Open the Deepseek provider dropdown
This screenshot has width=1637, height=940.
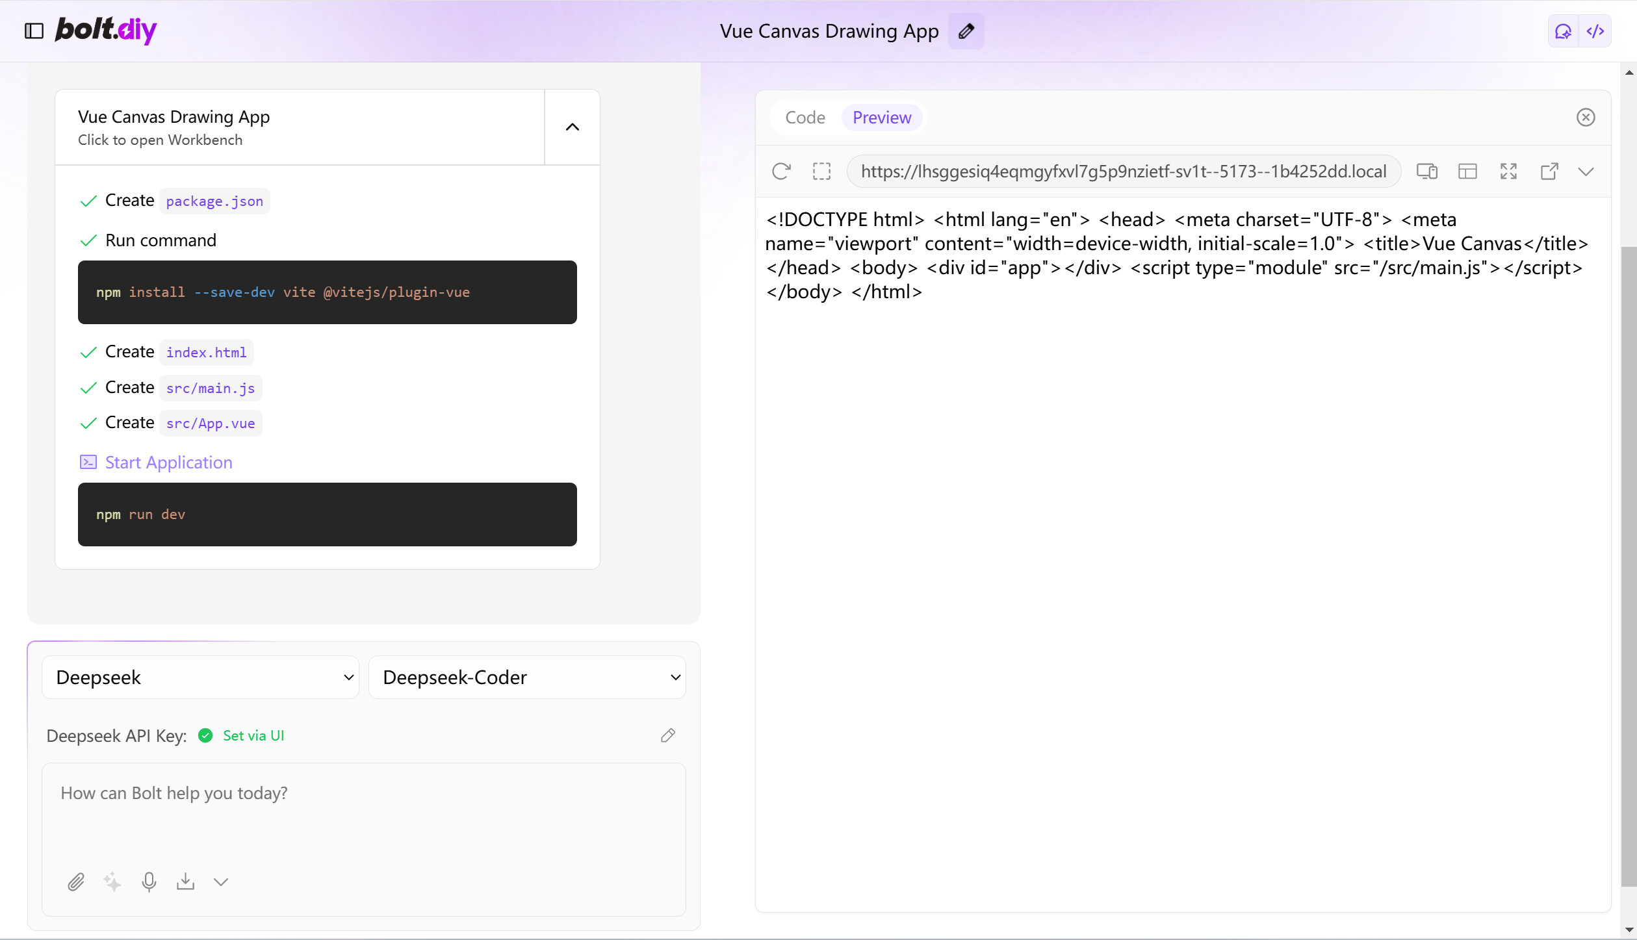coord(200,678)
